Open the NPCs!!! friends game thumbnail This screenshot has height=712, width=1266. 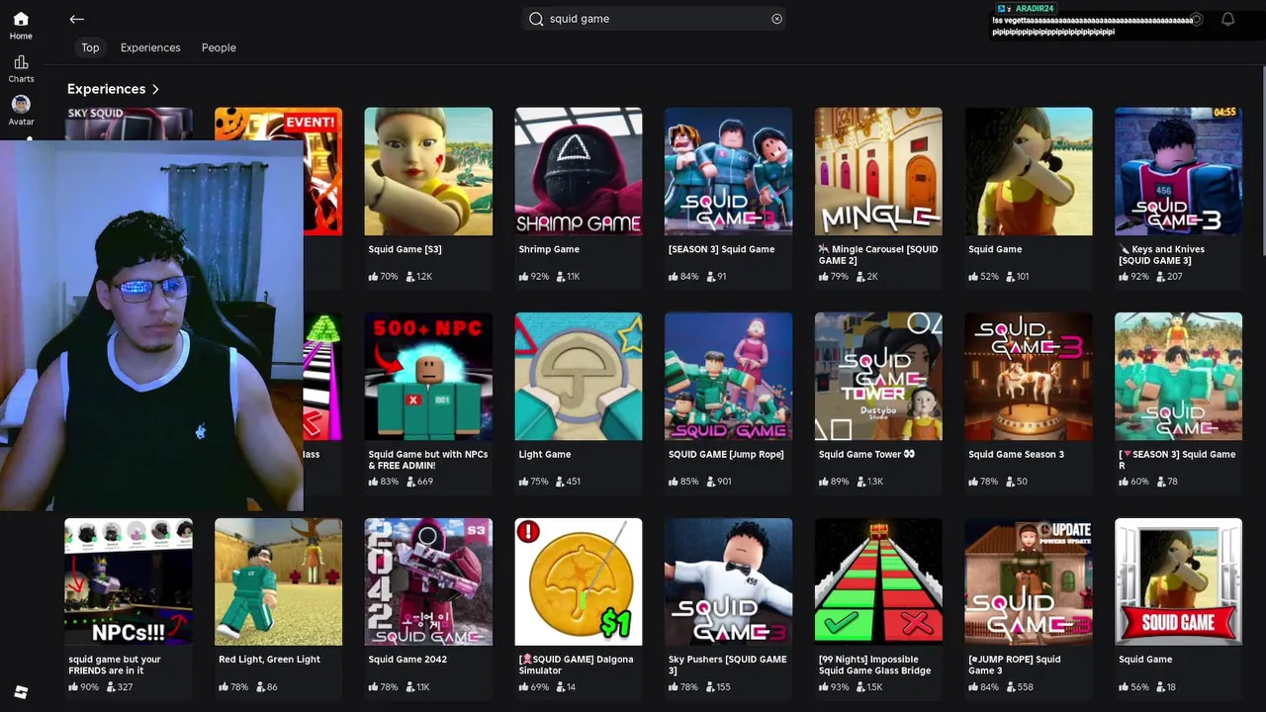(x=129, y=581)
